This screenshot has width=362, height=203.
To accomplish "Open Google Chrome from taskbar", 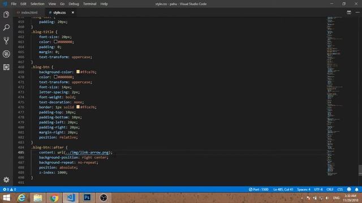I will [x=54, y=198].
